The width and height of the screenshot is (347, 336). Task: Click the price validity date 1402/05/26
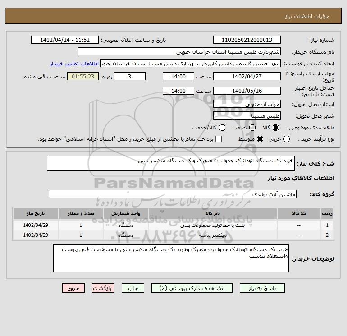point(247,91)
